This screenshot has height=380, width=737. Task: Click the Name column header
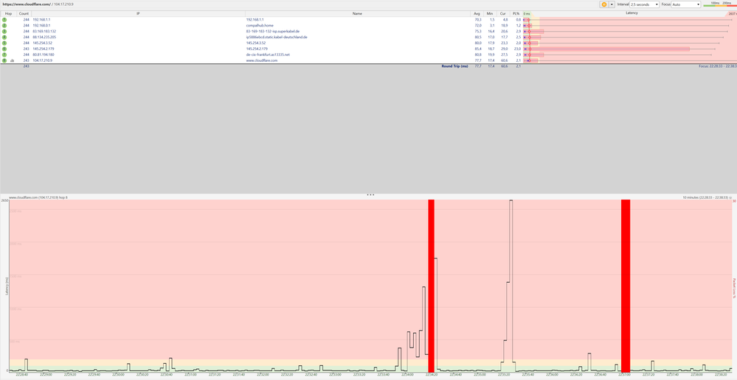[357, 13]
